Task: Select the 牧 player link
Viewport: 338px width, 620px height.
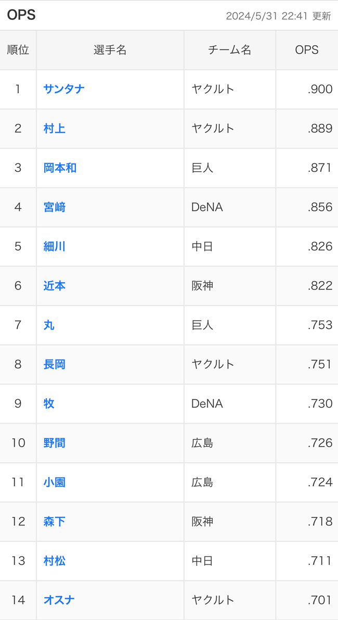Action: (49, 403)
